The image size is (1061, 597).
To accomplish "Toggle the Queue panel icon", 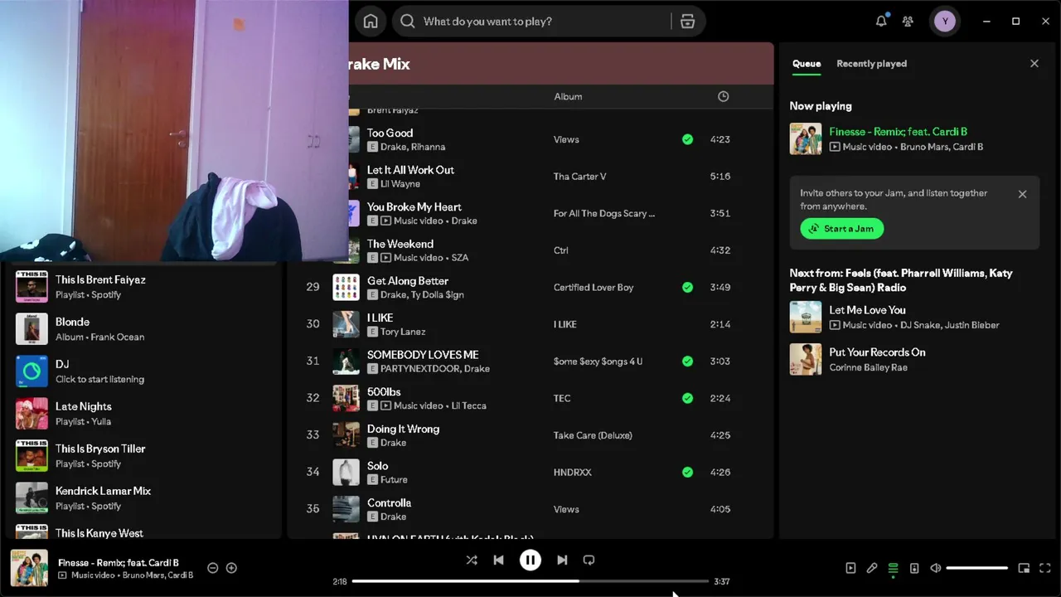I will [x=893, y=568].
